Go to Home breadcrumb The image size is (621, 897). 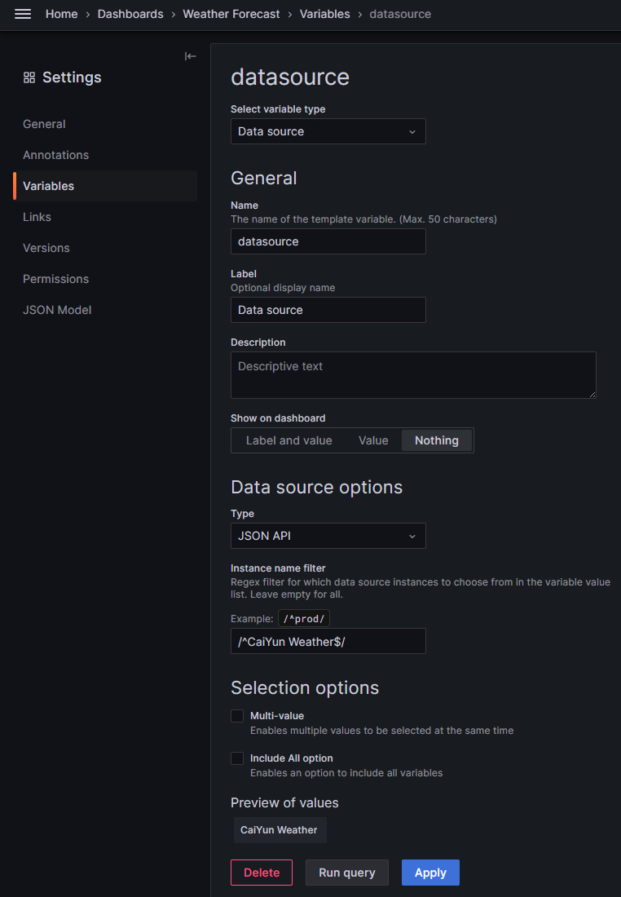(x=61, y=14)
